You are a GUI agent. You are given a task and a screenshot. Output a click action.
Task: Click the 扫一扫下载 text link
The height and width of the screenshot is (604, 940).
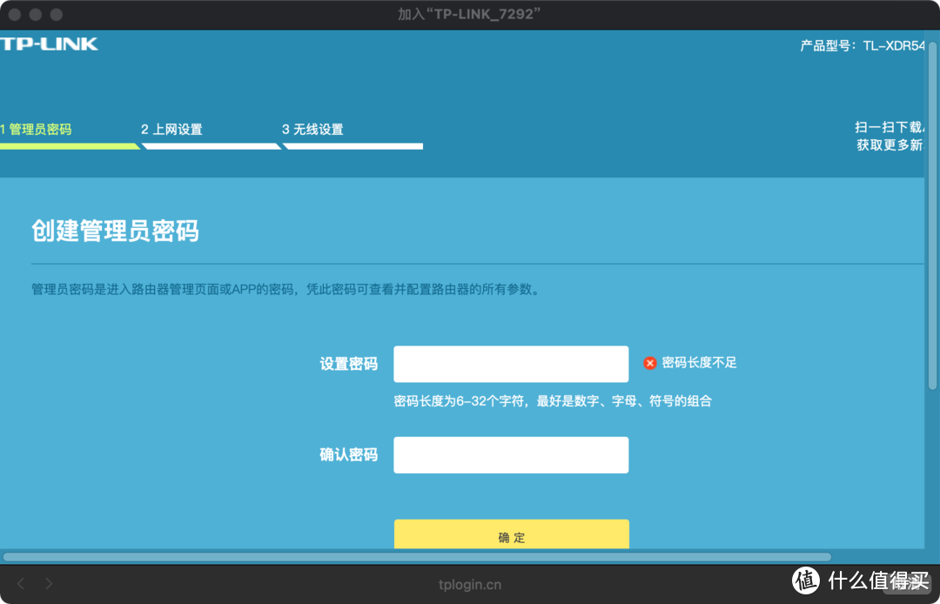[890, 126]
